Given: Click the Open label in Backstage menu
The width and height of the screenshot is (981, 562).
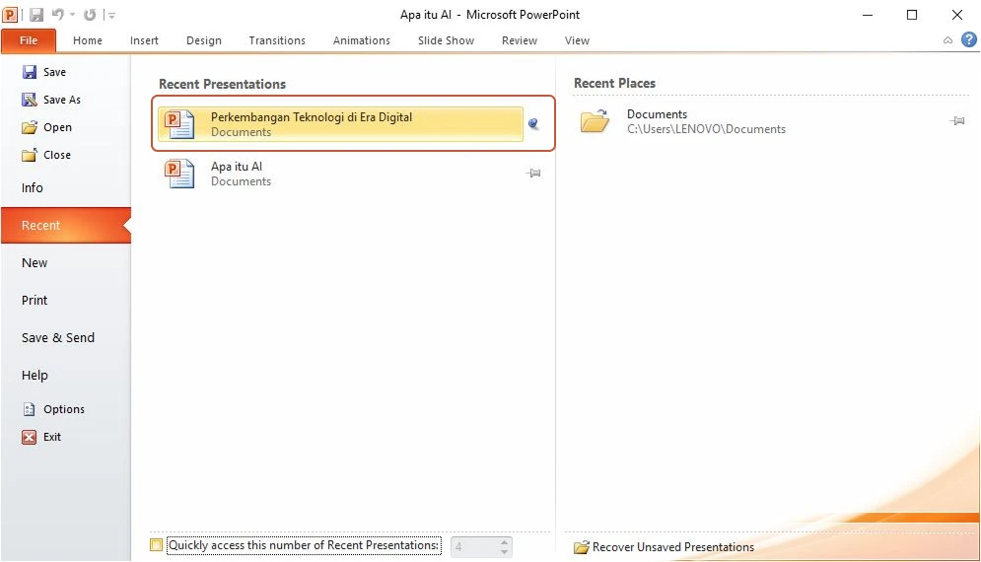Looking at the screenshot, I should coord(57,127).
